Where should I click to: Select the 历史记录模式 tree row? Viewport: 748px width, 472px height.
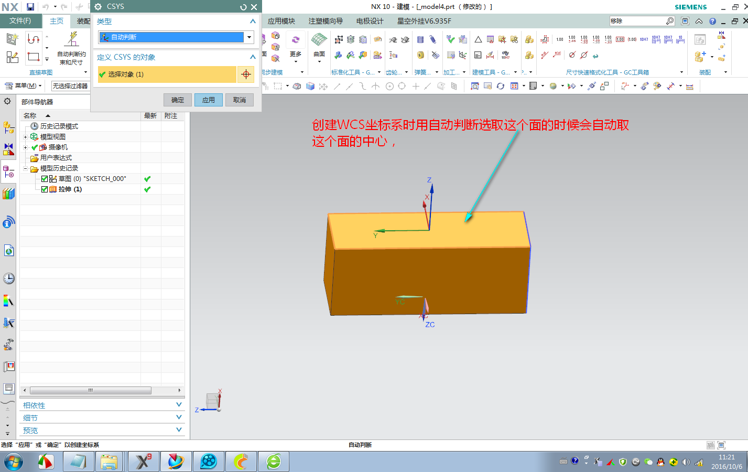click(x=59, y=126)
